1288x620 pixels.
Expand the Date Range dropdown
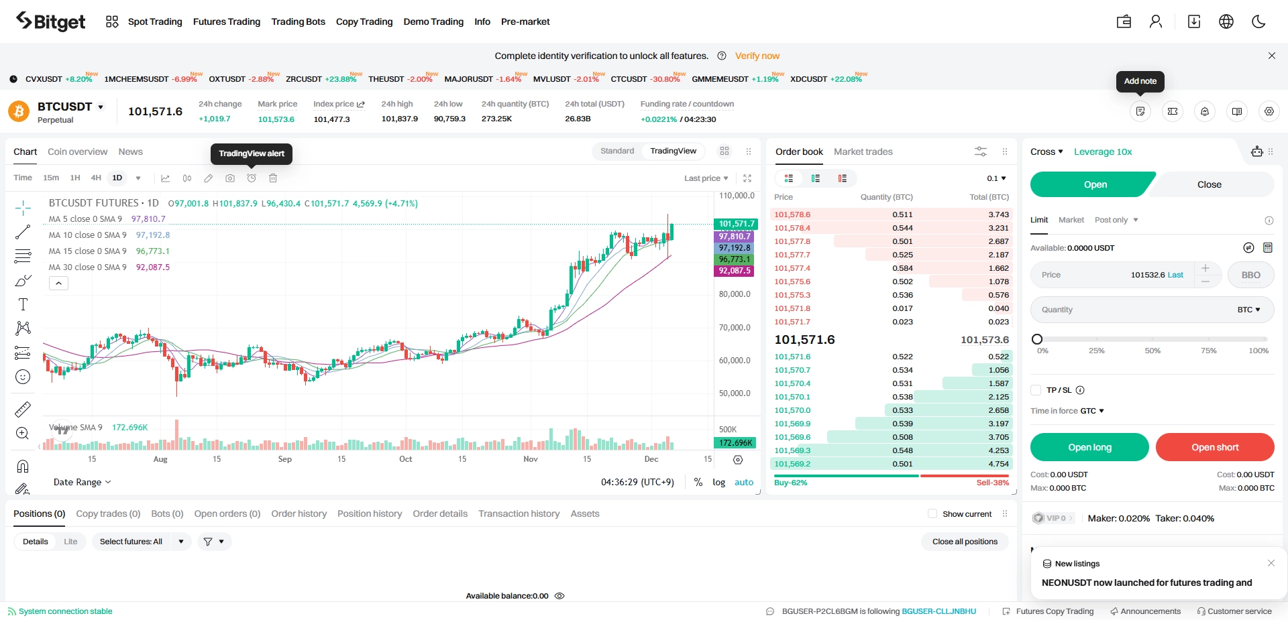[x=82, y=482]
